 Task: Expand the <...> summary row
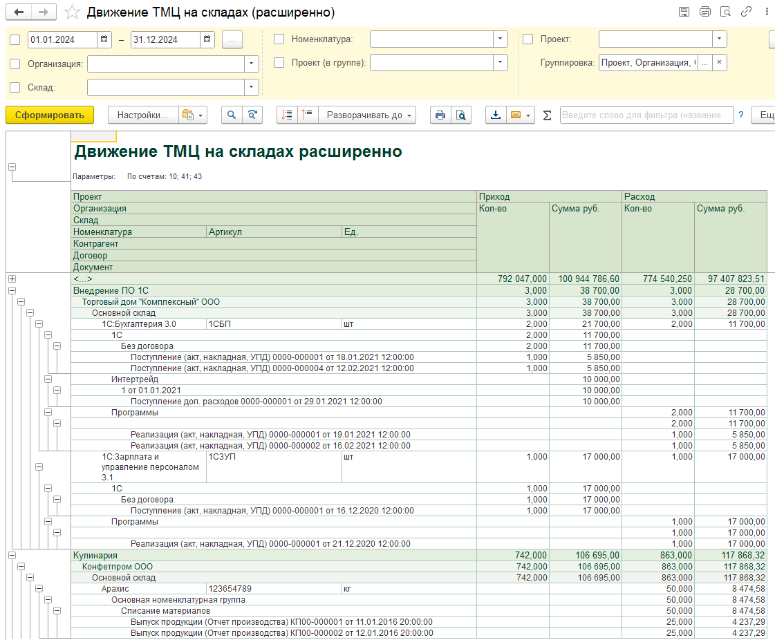pyautogui.click(x=12, y=279)
